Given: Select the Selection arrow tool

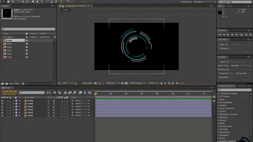Looking at the screenshot, I should (4, 2).
